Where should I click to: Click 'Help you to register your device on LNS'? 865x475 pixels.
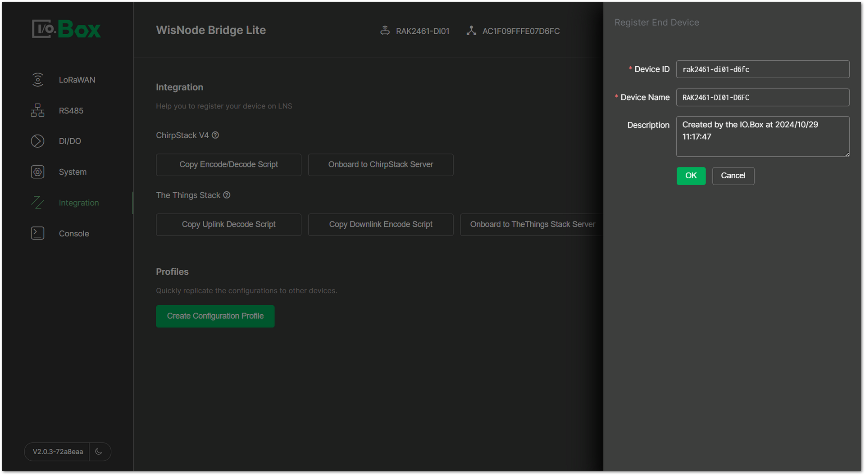224,106
